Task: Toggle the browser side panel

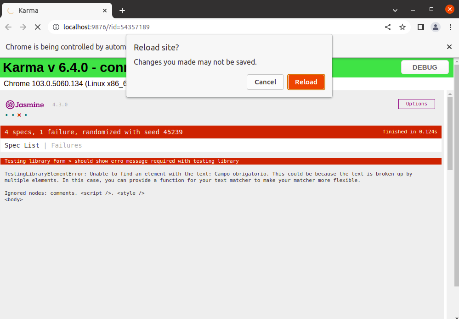Action: 421,27
